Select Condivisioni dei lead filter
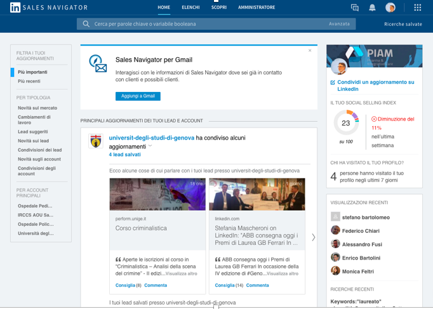Image resolution: width=433 pixels, height=309 pixels. click(x=40, y=150)
